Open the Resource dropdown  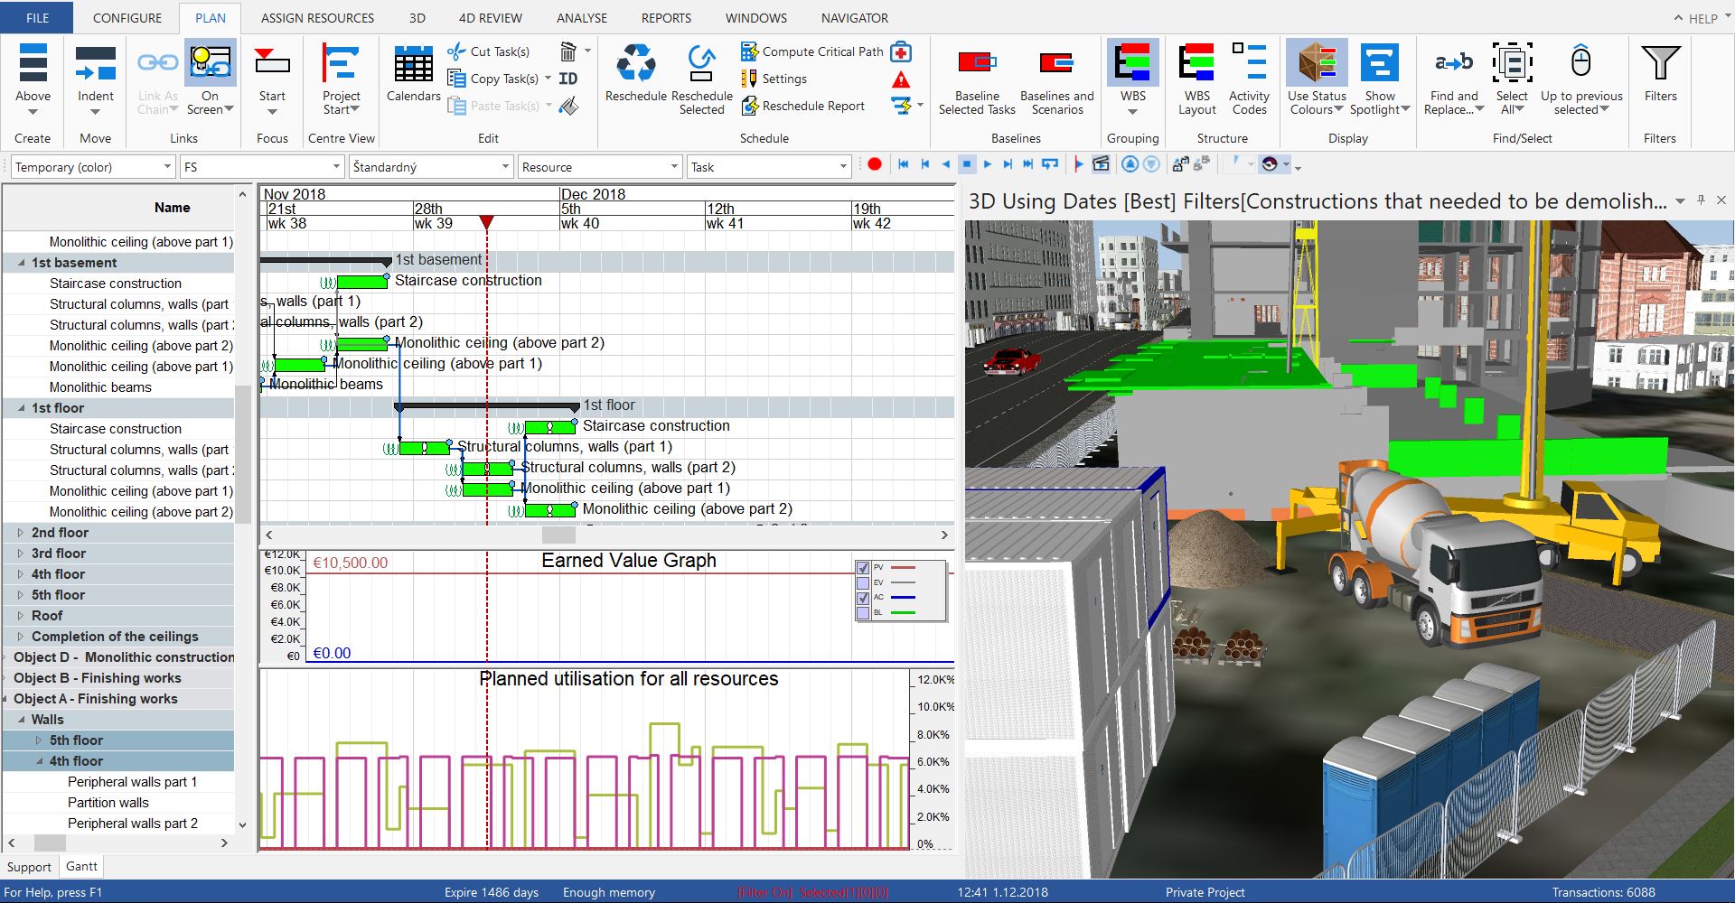click(x=674, y=167)
